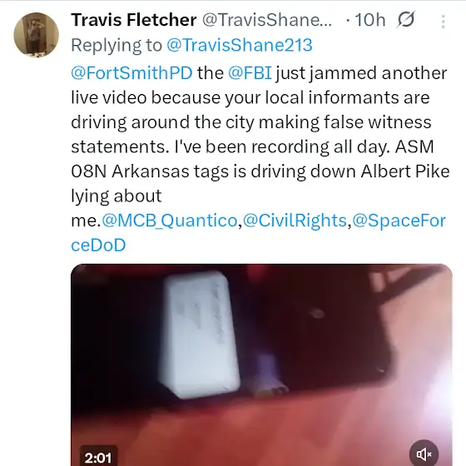Click the 'Albert Pike' text in the post
Viewport: 466px width, 466px height.
coord(404,171)
